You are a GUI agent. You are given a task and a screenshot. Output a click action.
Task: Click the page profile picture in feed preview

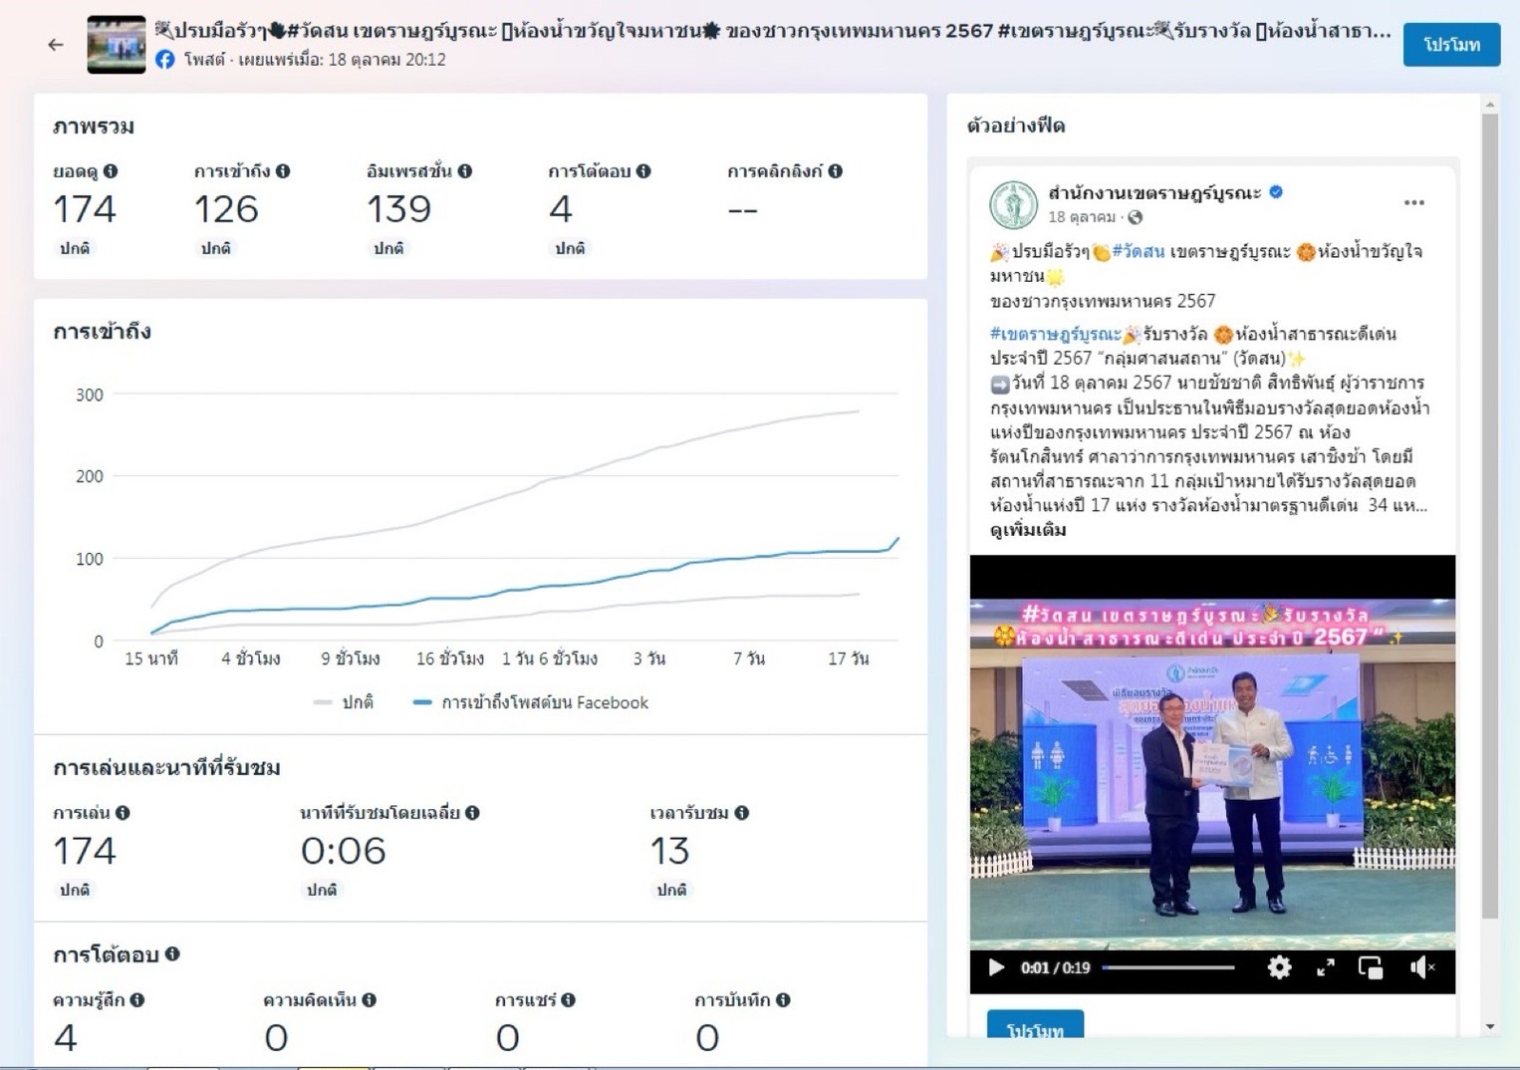tap(1013, 204)
